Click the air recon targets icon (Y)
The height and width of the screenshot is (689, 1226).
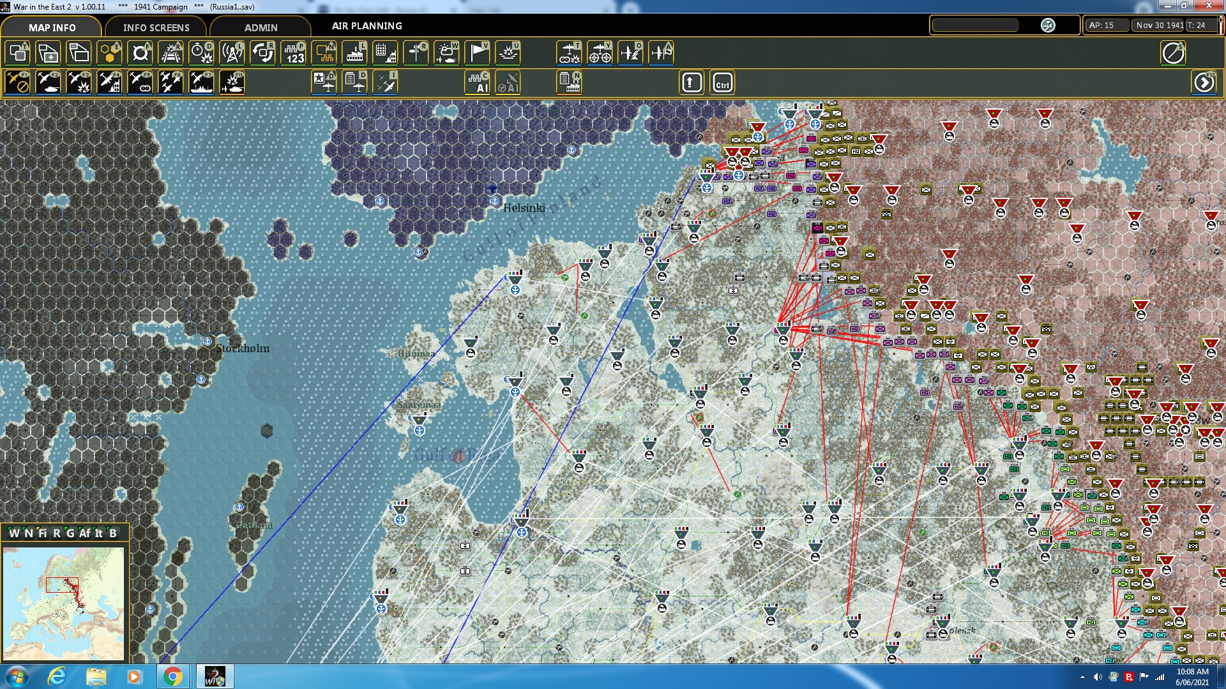pyautogui.click(x=600, y=53)
